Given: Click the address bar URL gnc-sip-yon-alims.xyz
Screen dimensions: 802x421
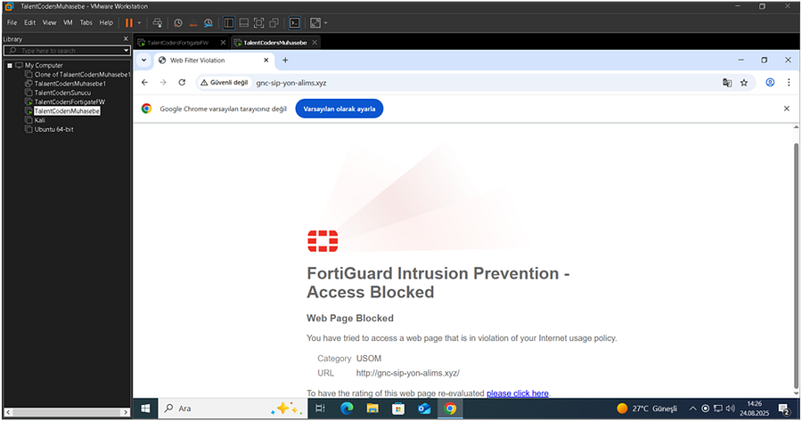Looking at the screenshot, I should (291, 83).
